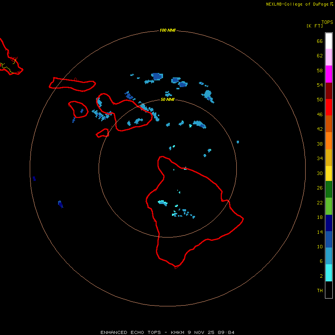Select the bright orange legend swatch
335x335 pixels.
(329, 141)
